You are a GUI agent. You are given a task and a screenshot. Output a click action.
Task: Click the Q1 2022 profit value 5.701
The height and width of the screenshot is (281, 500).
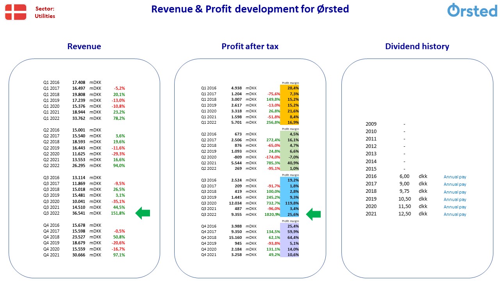tap(236, 122)
